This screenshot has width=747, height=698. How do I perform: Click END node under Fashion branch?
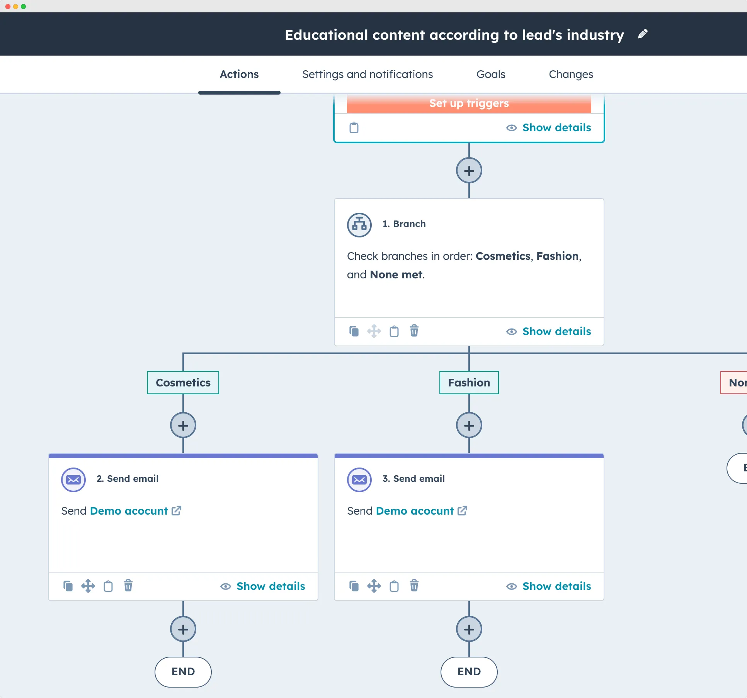tap(469, 672)
